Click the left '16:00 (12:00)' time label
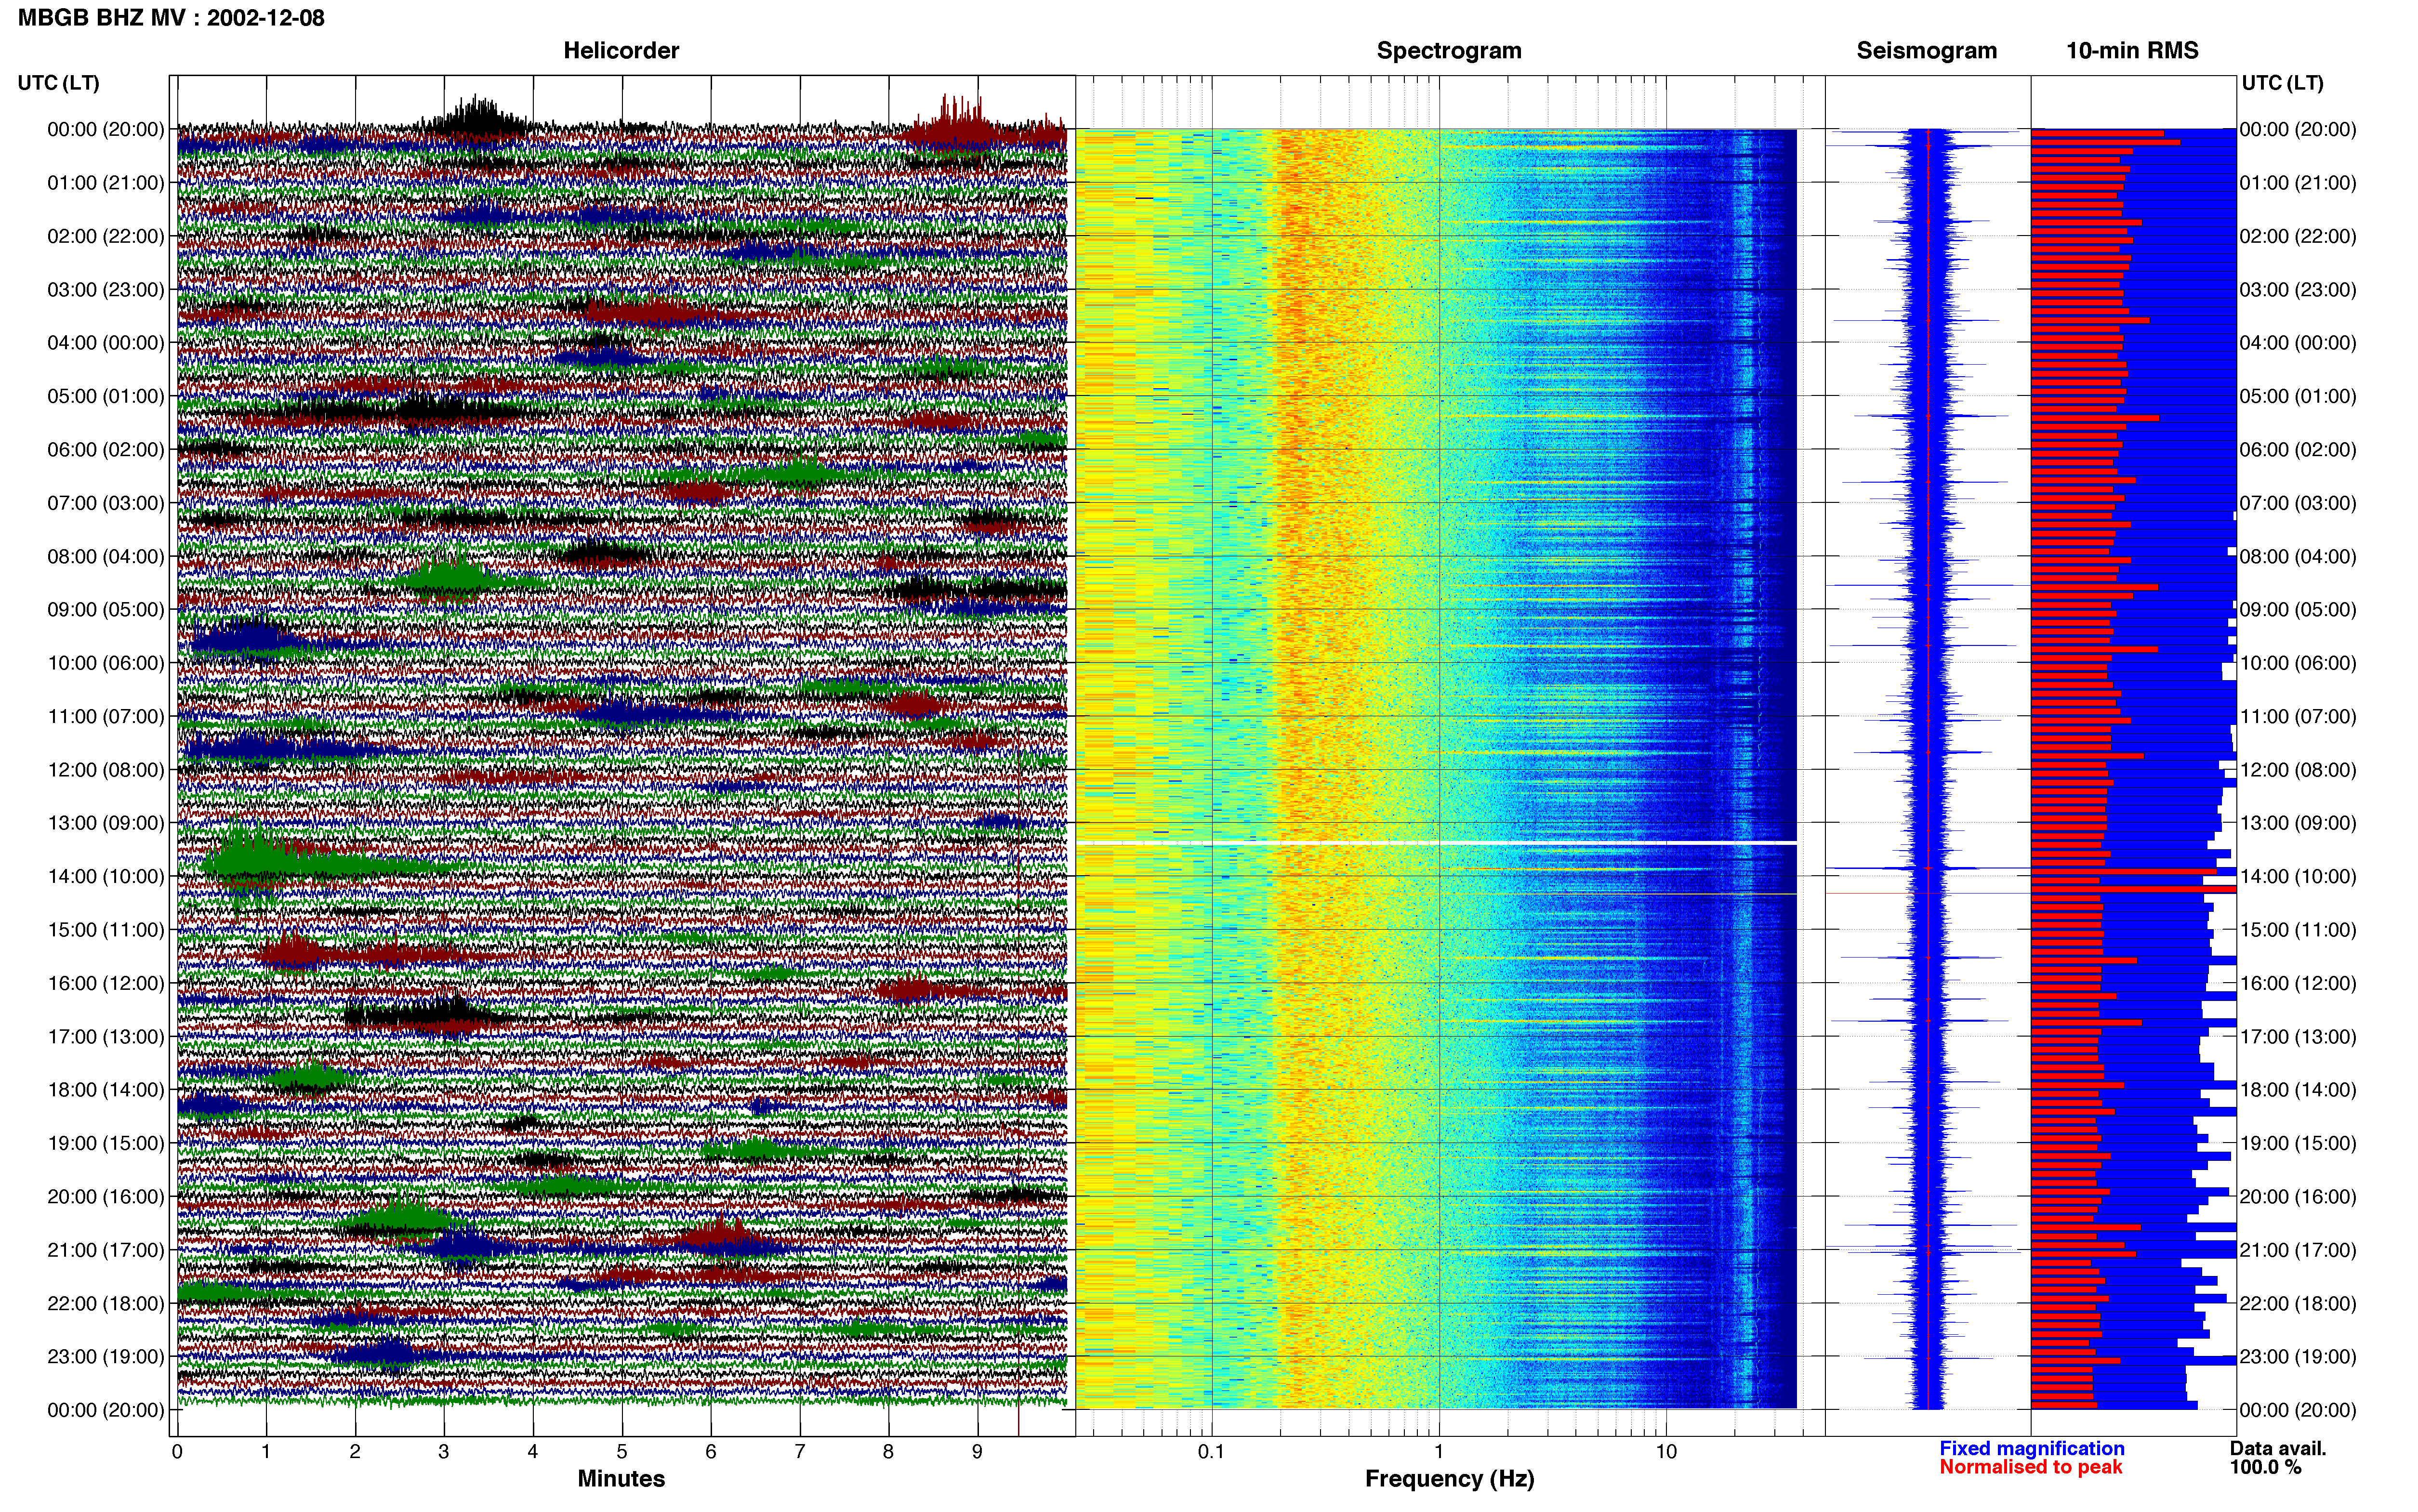Image resolution: width=2418 pixels, height=1512 pixels. click(x=106, y=983)
